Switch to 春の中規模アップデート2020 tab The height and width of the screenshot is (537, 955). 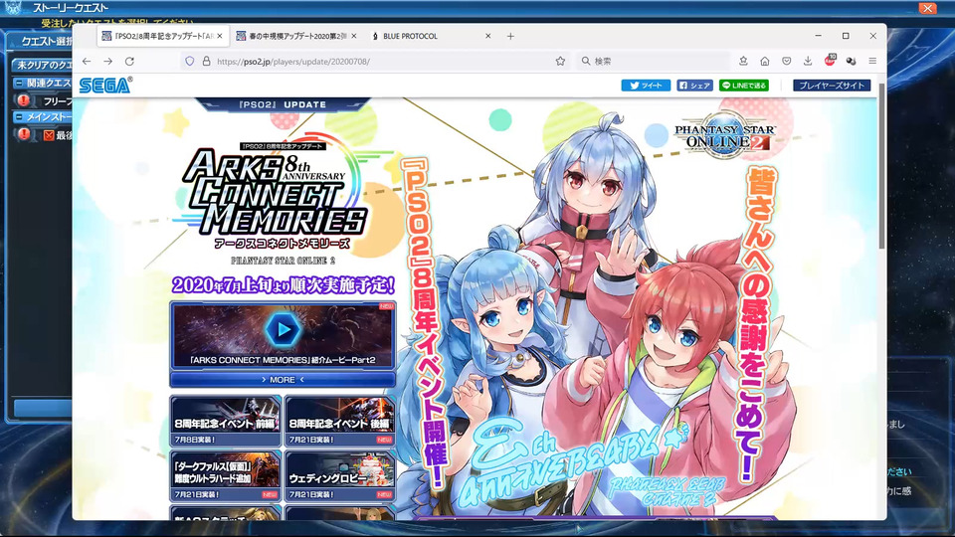[x=297, y=36]
